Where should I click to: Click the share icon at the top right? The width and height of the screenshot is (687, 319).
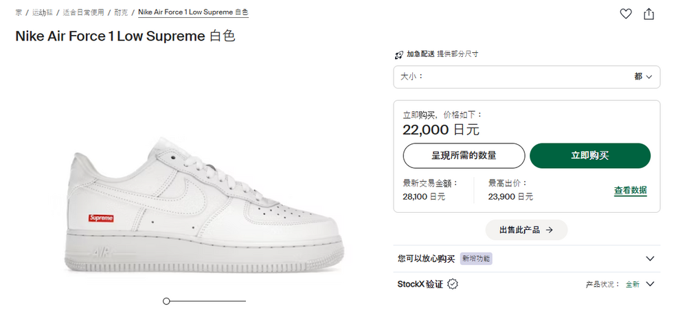click(649, 14)
